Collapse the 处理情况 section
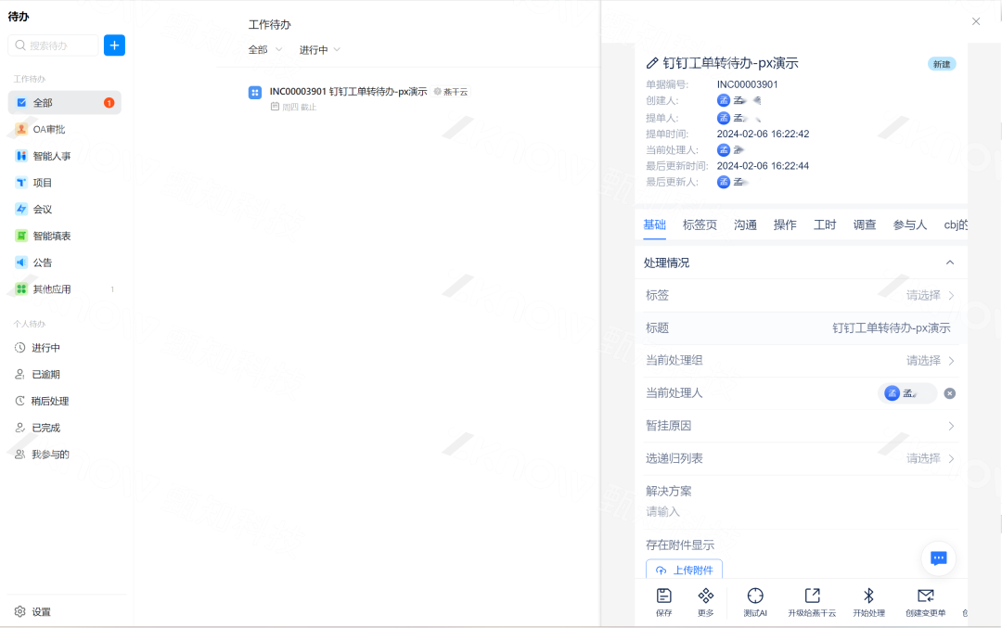This screenshot has width=1002, height=628. click(950, 263)
